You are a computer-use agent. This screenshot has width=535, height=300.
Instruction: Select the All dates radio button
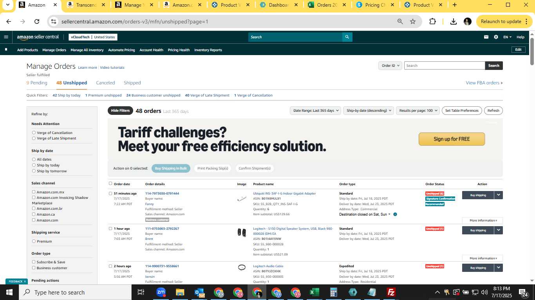pyautogui.click(x=34, y=159)
